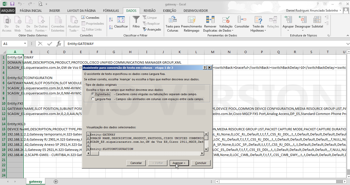The width and height of the screenshot is (350, 185).
Task: Select the Delimitado radio option
Action: coord(93,94)
